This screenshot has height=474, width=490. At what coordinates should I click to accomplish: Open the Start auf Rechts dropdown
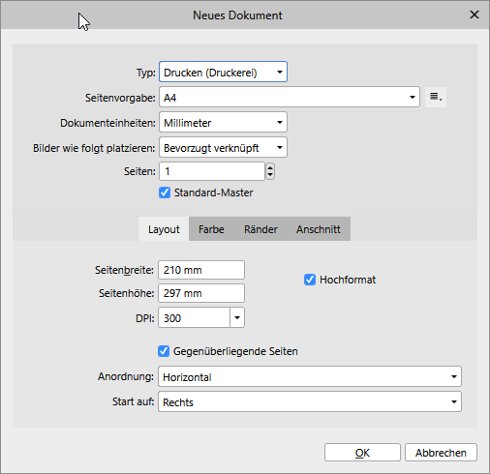[310, 401]
